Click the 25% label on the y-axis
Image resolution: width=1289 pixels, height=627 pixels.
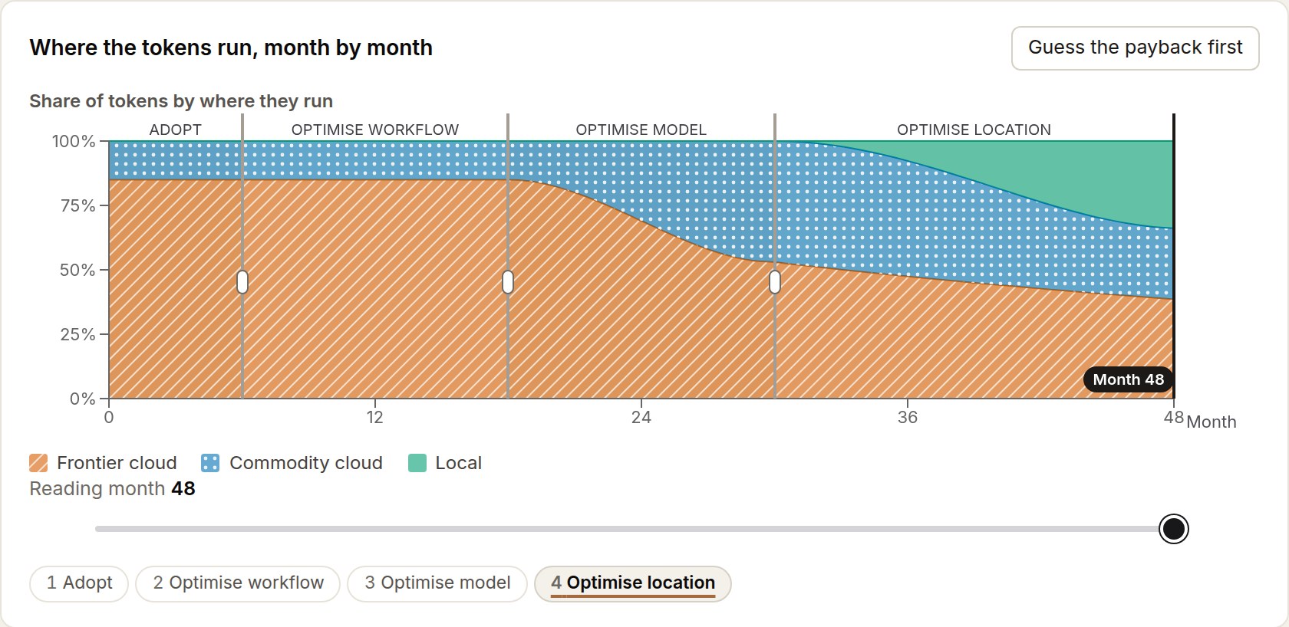[77, 334]
